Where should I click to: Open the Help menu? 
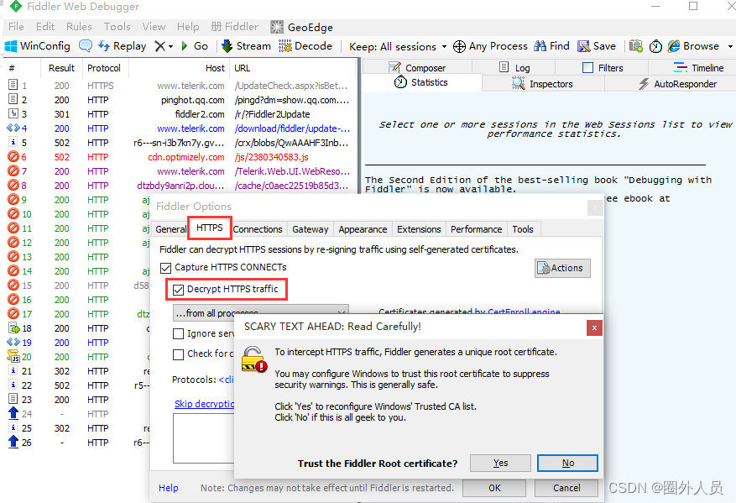pos(188,27)
